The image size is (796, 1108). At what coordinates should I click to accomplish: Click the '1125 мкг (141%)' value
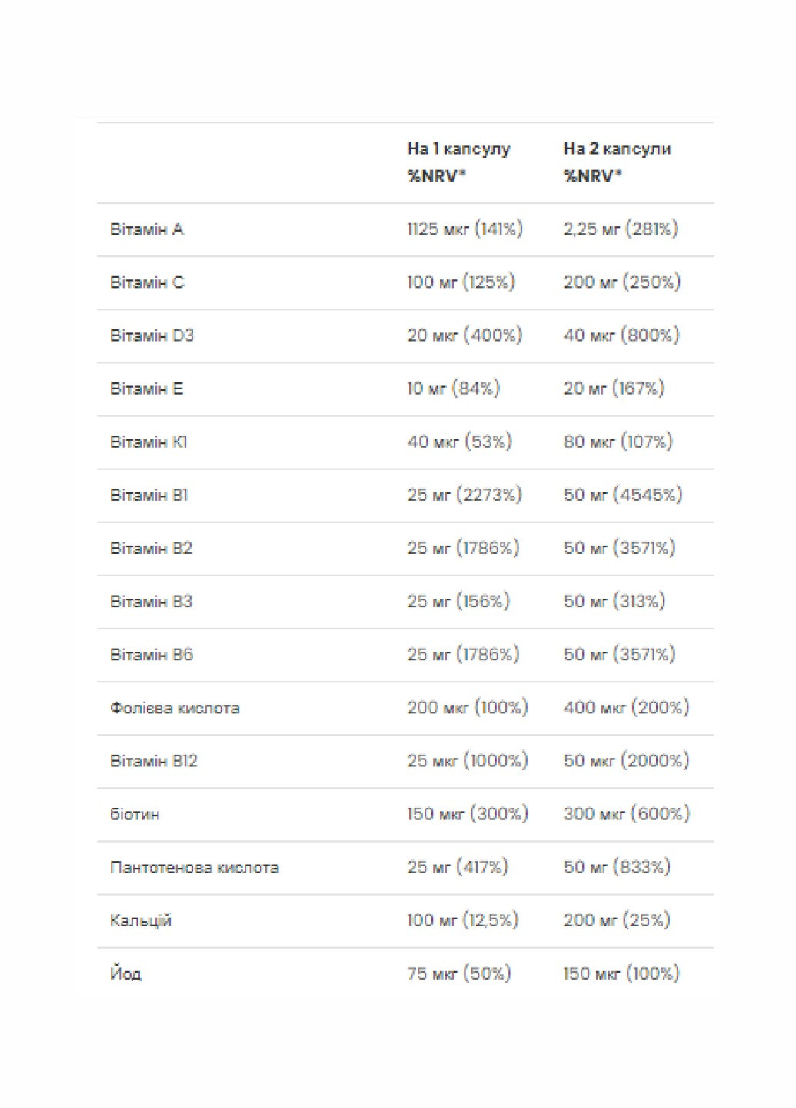pos(465,229)
